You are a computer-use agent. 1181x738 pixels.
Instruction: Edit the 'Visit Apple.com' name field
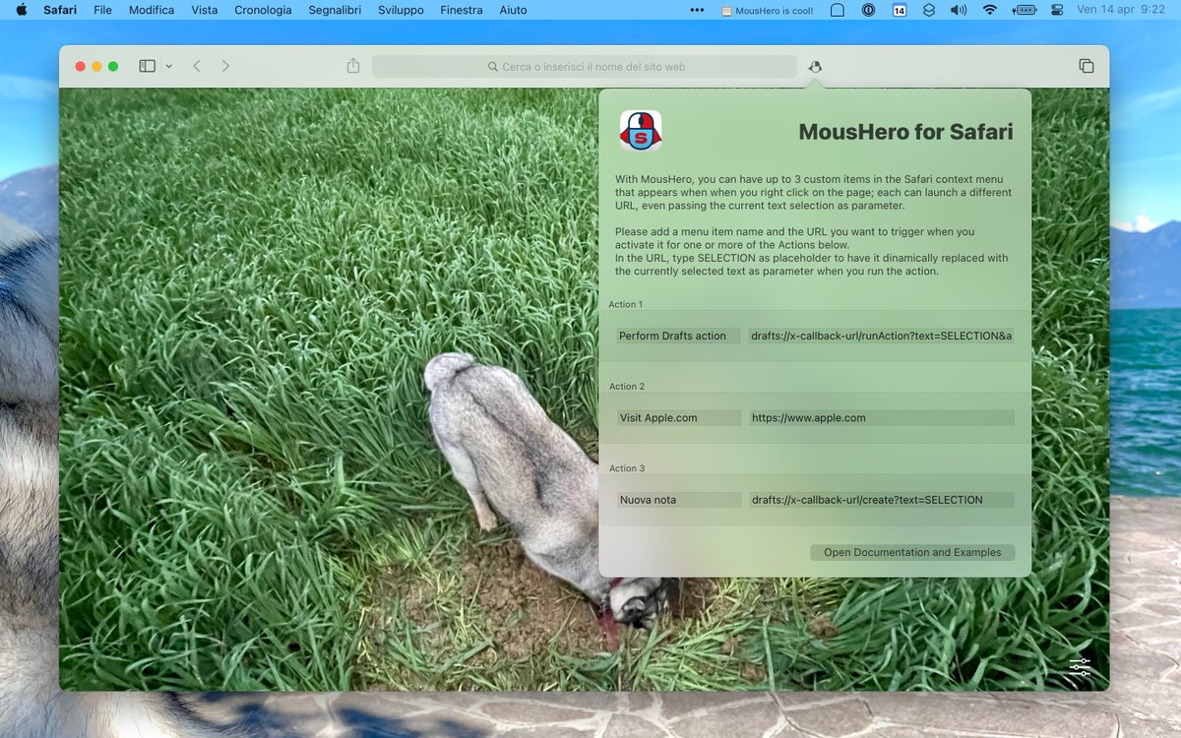[679, 417]
